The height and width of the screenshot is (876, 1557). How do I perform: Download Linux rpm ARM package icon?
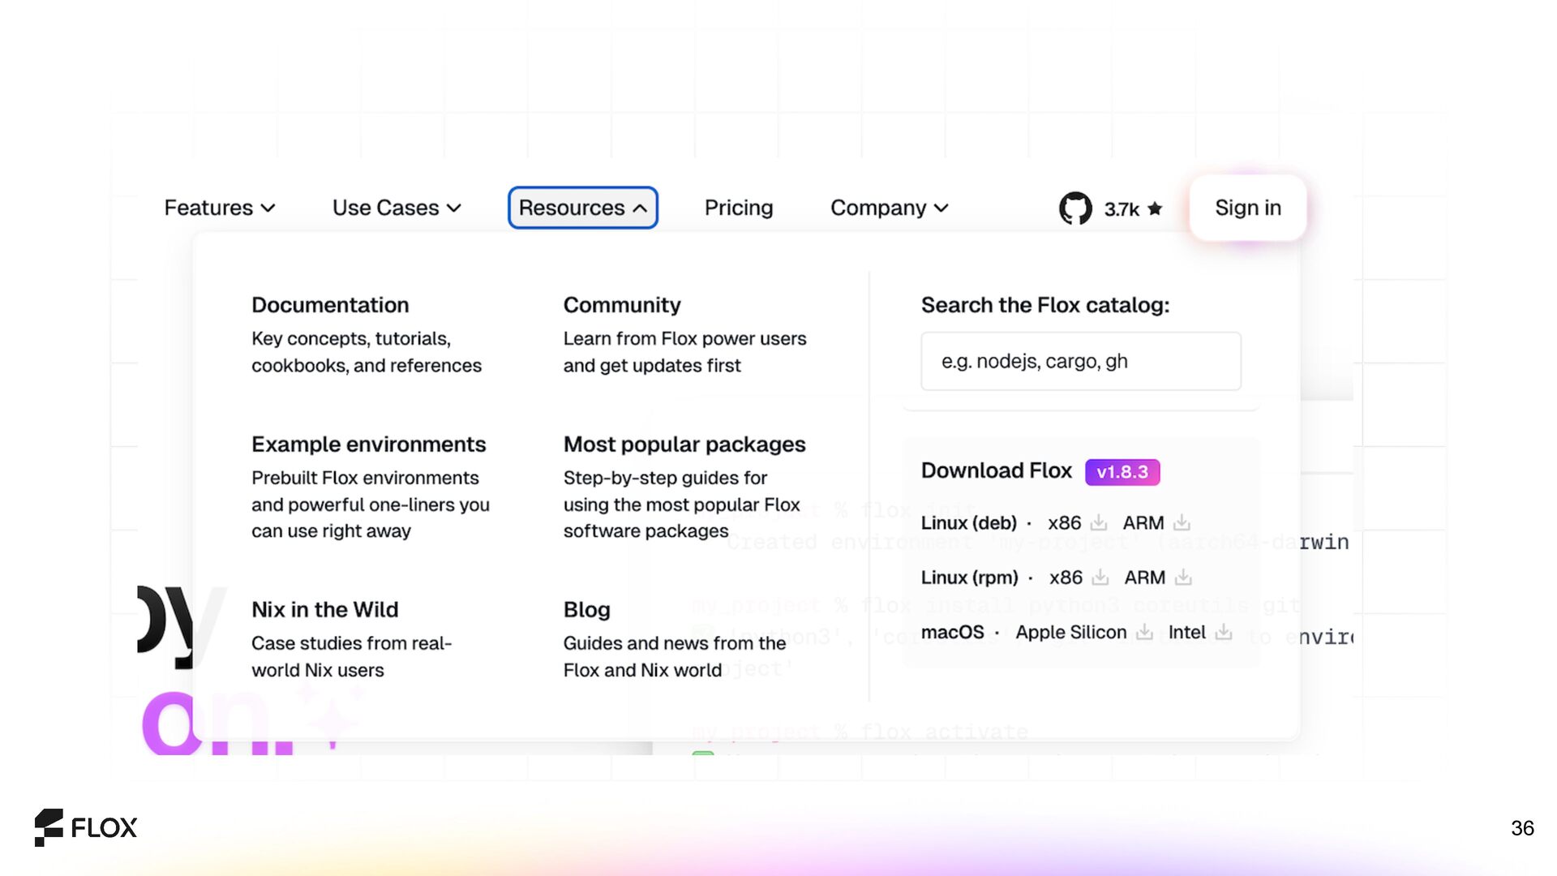(1183, 578)
